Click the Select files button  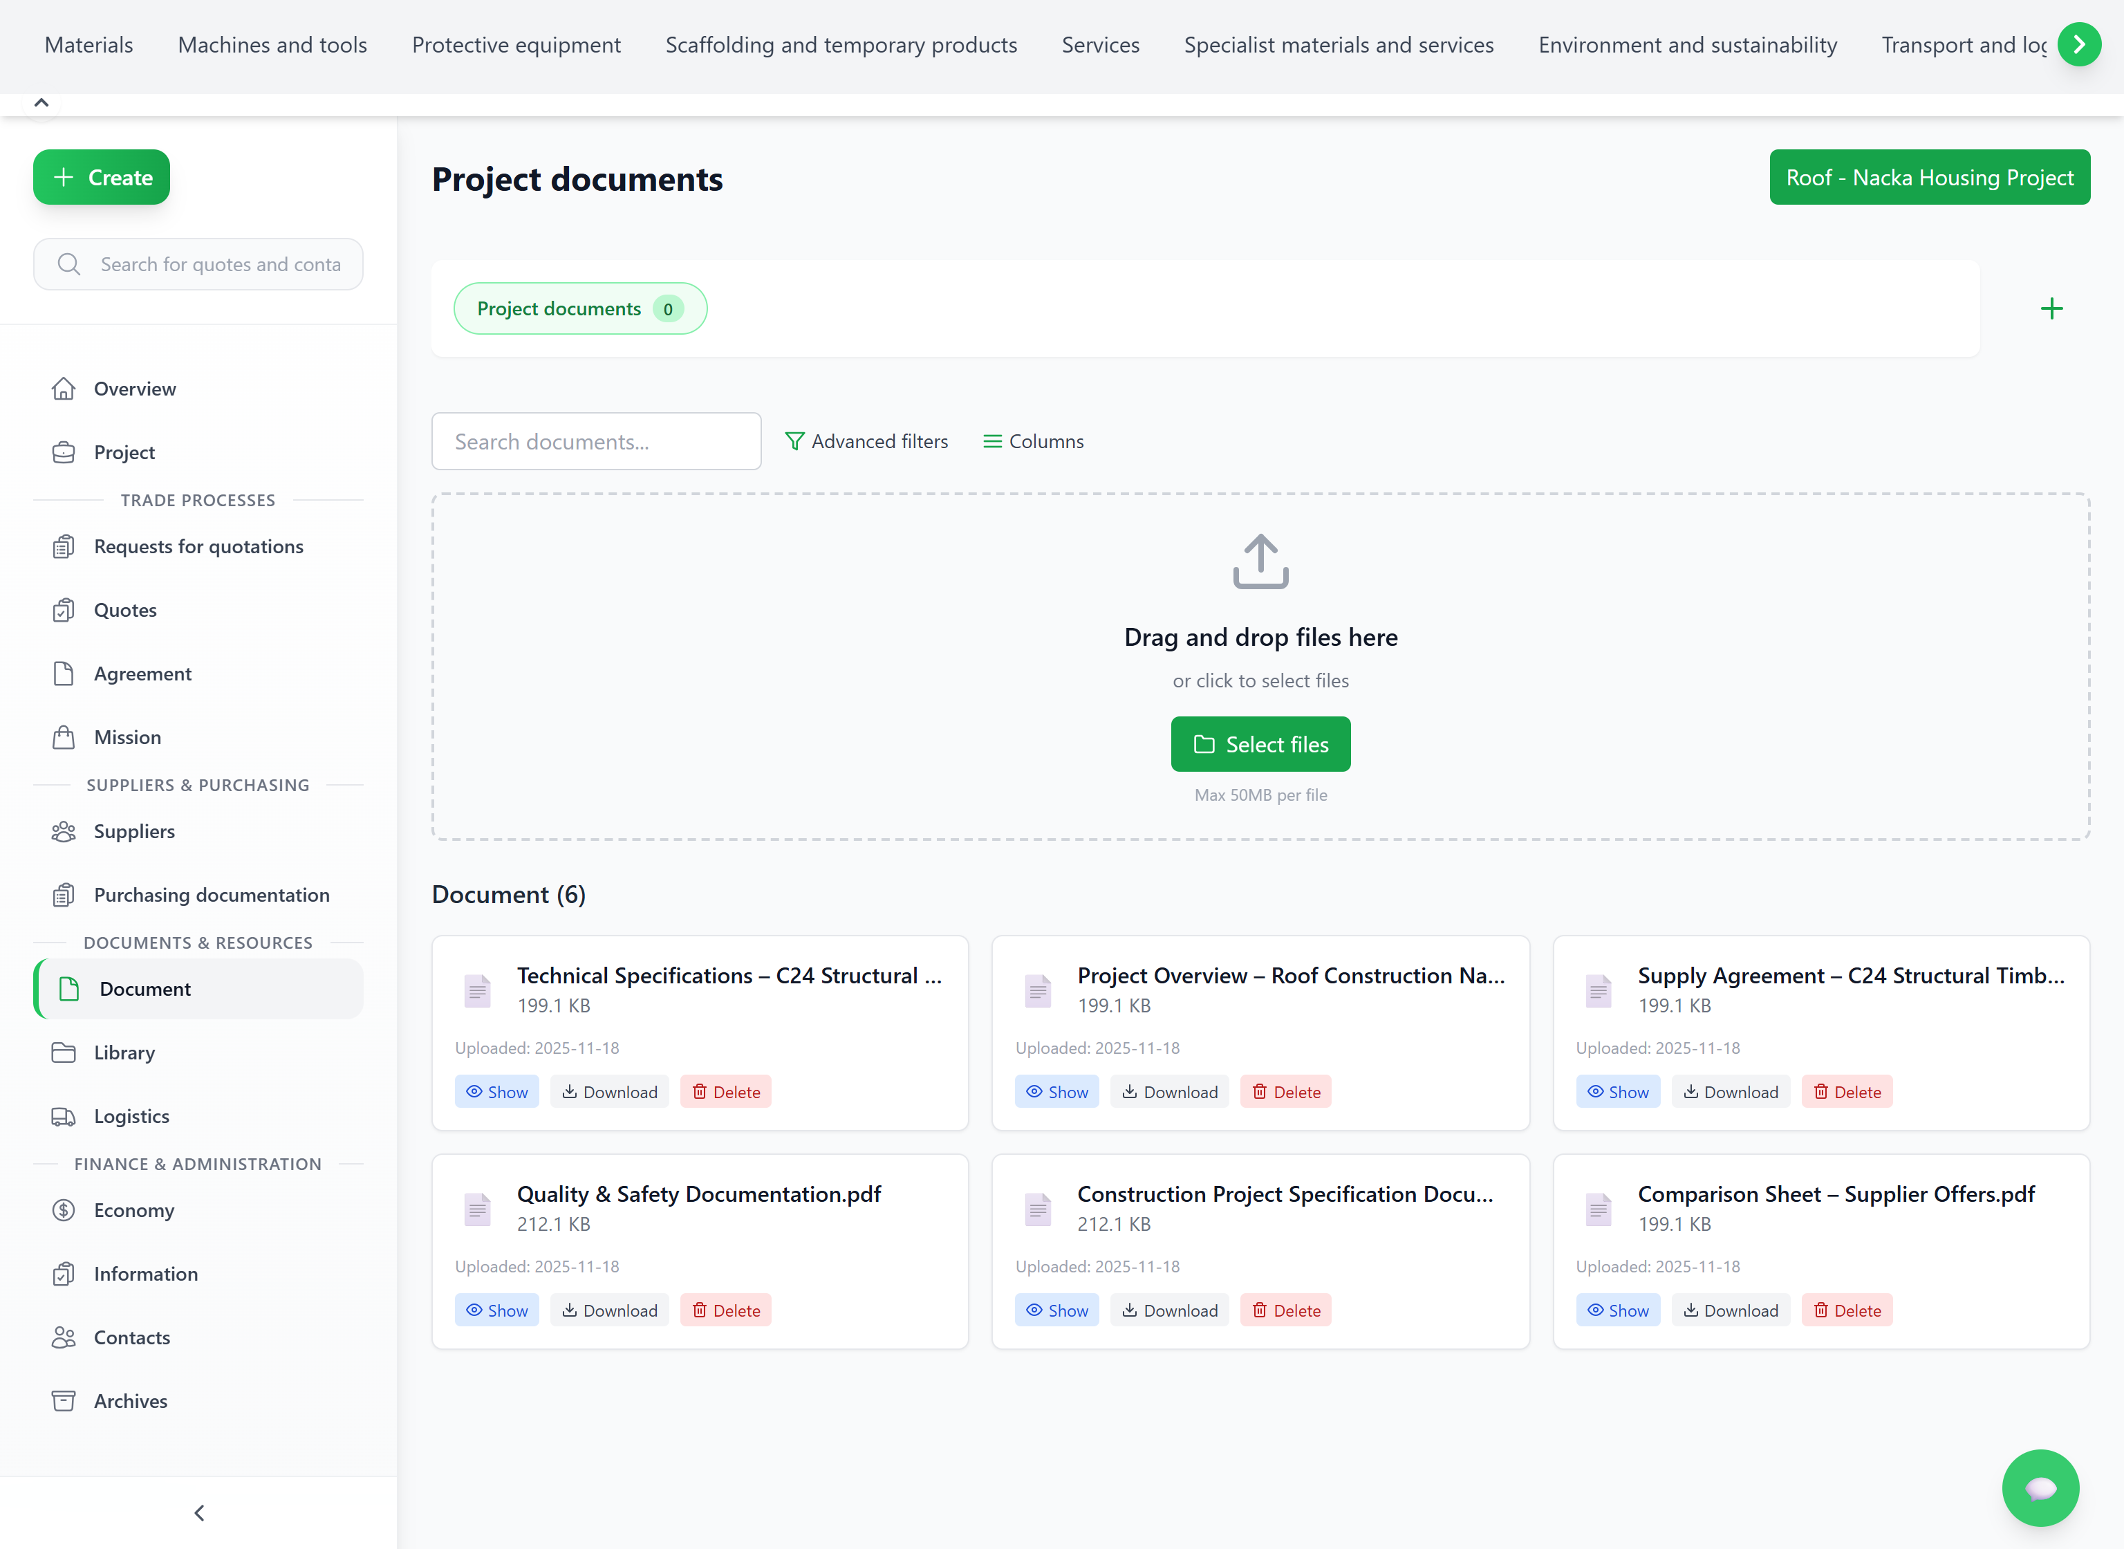[x=1260, y=745]
